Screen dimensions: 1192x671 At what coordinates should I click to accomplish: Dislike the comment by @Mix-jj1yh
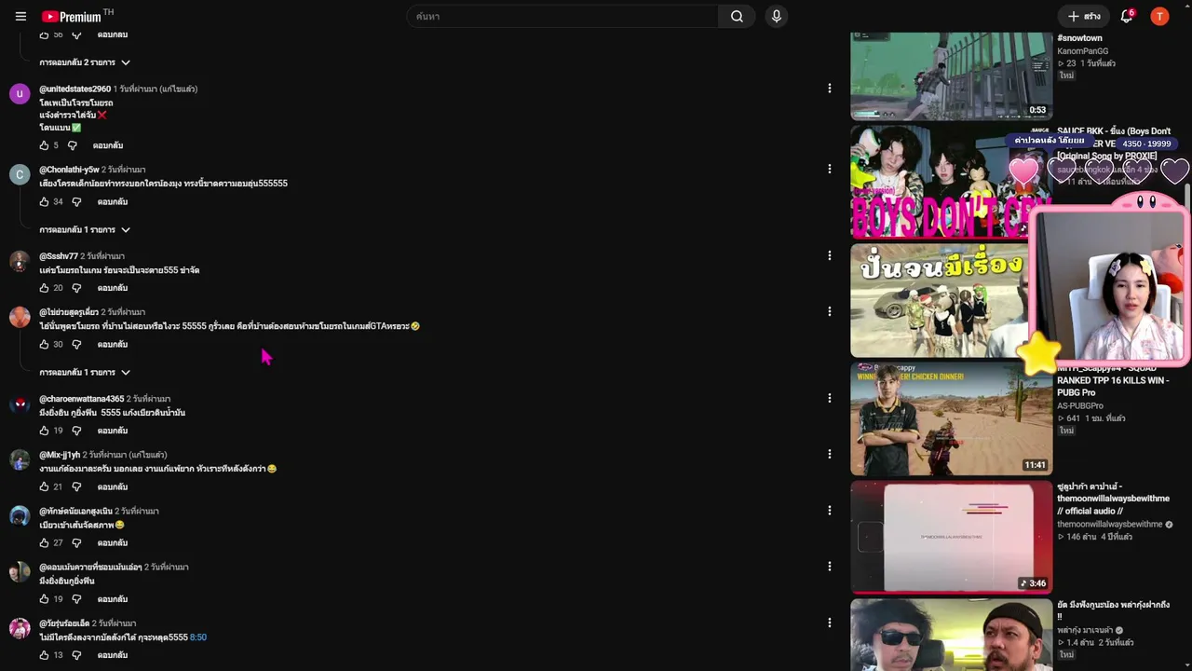pyautogui.click(x=76, y=486)
